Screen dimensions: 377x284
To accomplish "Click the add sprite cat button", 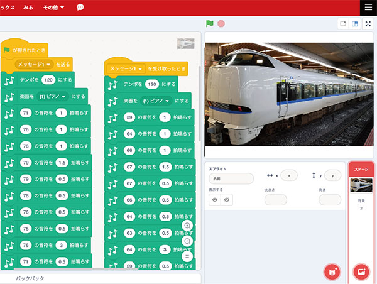I will 331,271.
